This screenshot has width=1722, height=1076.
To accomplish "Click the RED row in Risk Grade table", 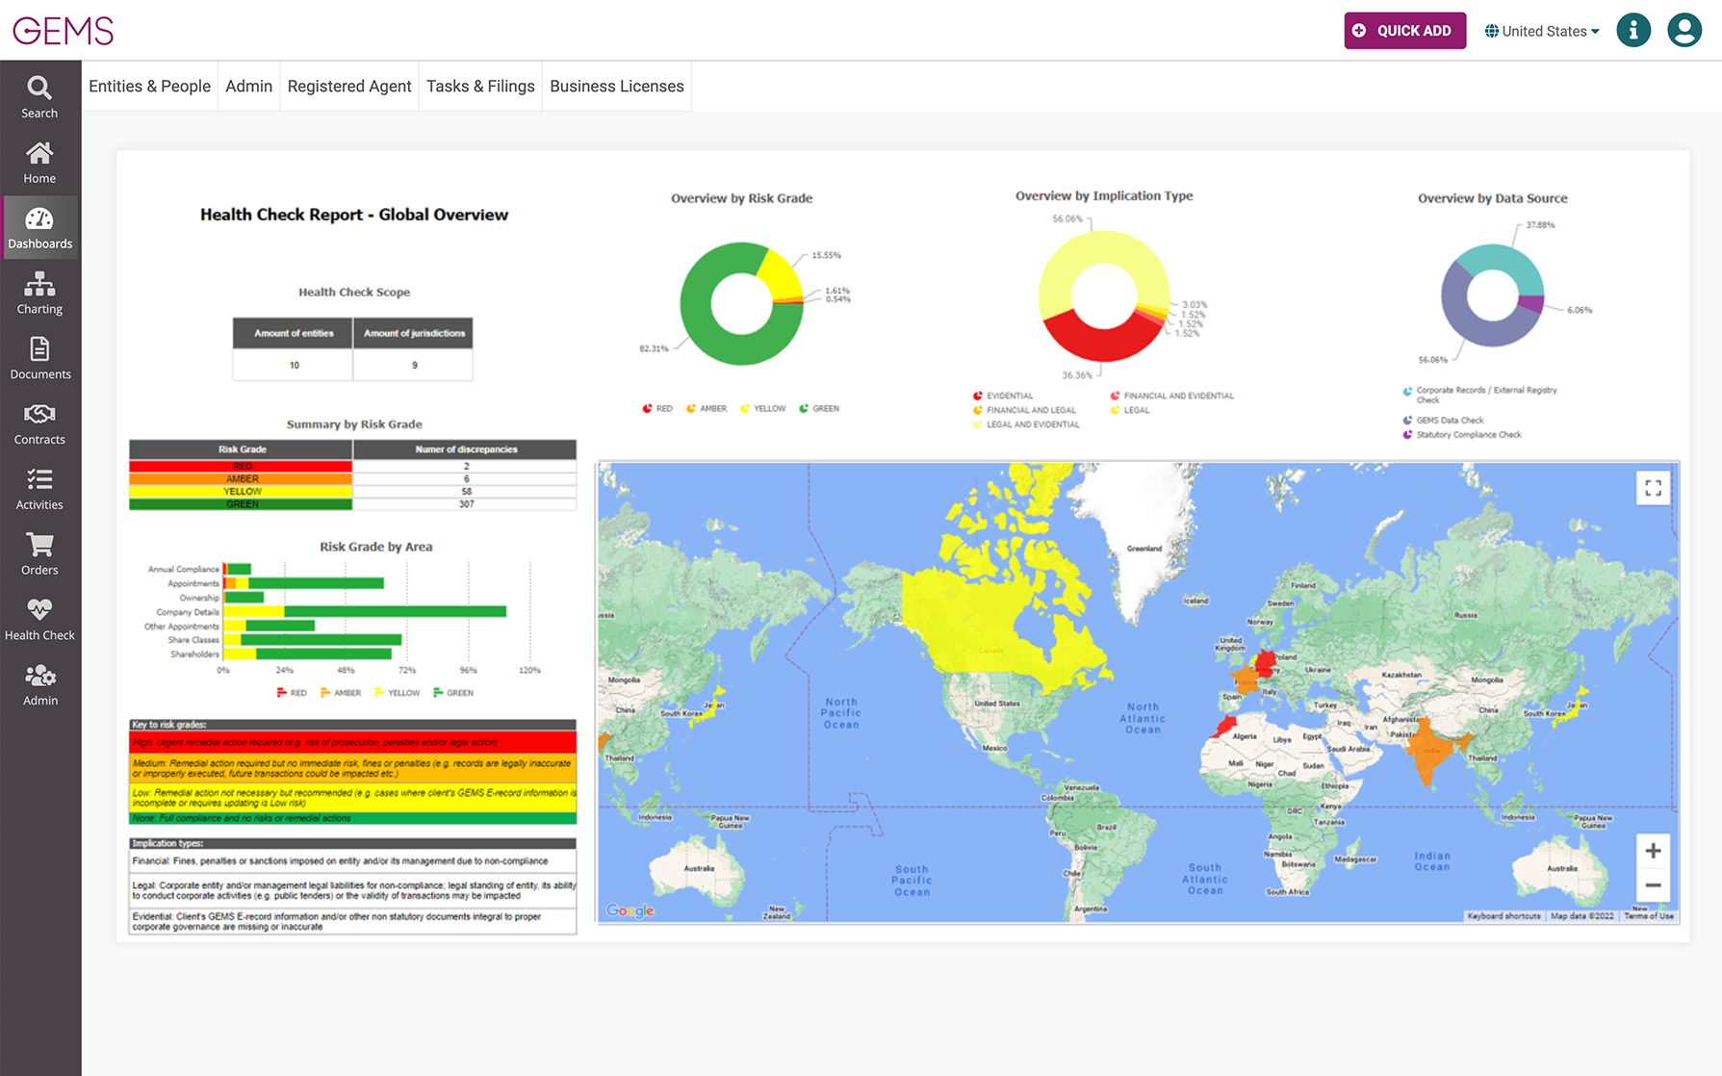I will point(352,467).
